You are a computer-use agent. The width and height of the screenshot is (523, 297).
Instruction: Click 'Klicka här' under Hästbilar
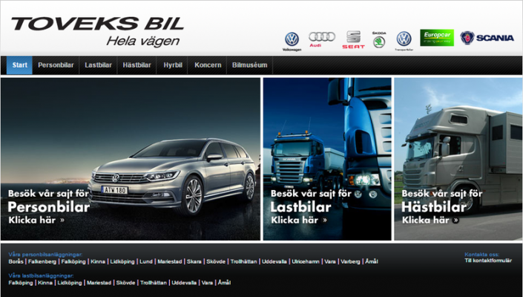(430, 221)
